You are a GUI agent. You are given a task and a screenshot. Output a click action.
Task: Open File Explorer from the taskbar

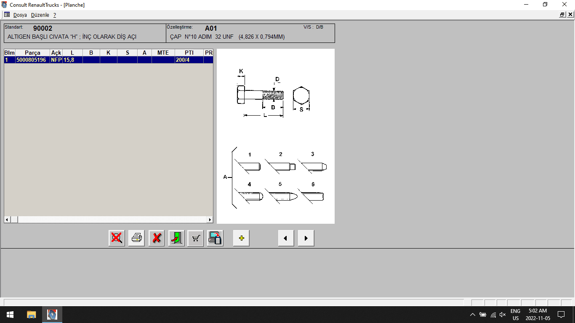(x=32, y=314)
